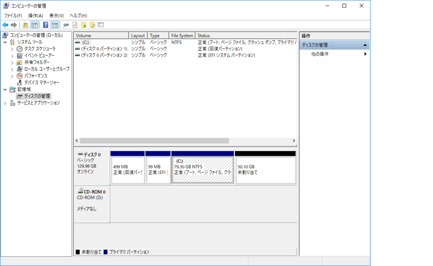This screenshot has height=266, width=433.
Task: Expand the タスク スケジューラ chevron
Action: (12, 49)
